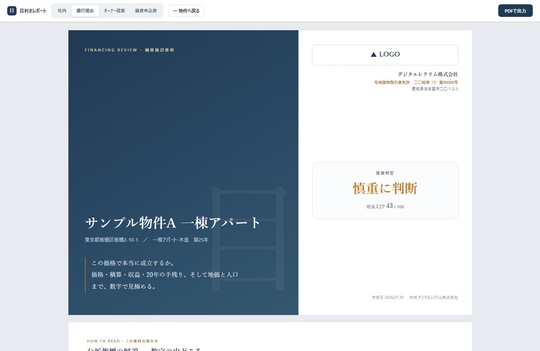Click the 投資判定 label

pyautogui.click(x=385, y=173)
